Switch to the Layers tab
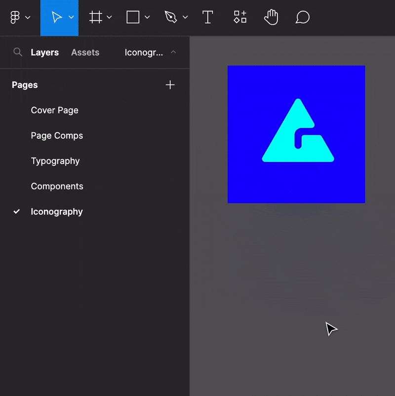395x396 pixels. pos(45,52)
